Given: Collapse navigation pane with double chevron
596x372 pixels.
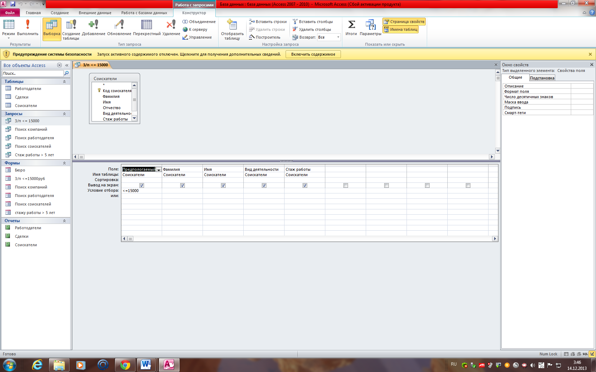Looking at the screenshot, I should pyautogui.click(x=67, y=65).
